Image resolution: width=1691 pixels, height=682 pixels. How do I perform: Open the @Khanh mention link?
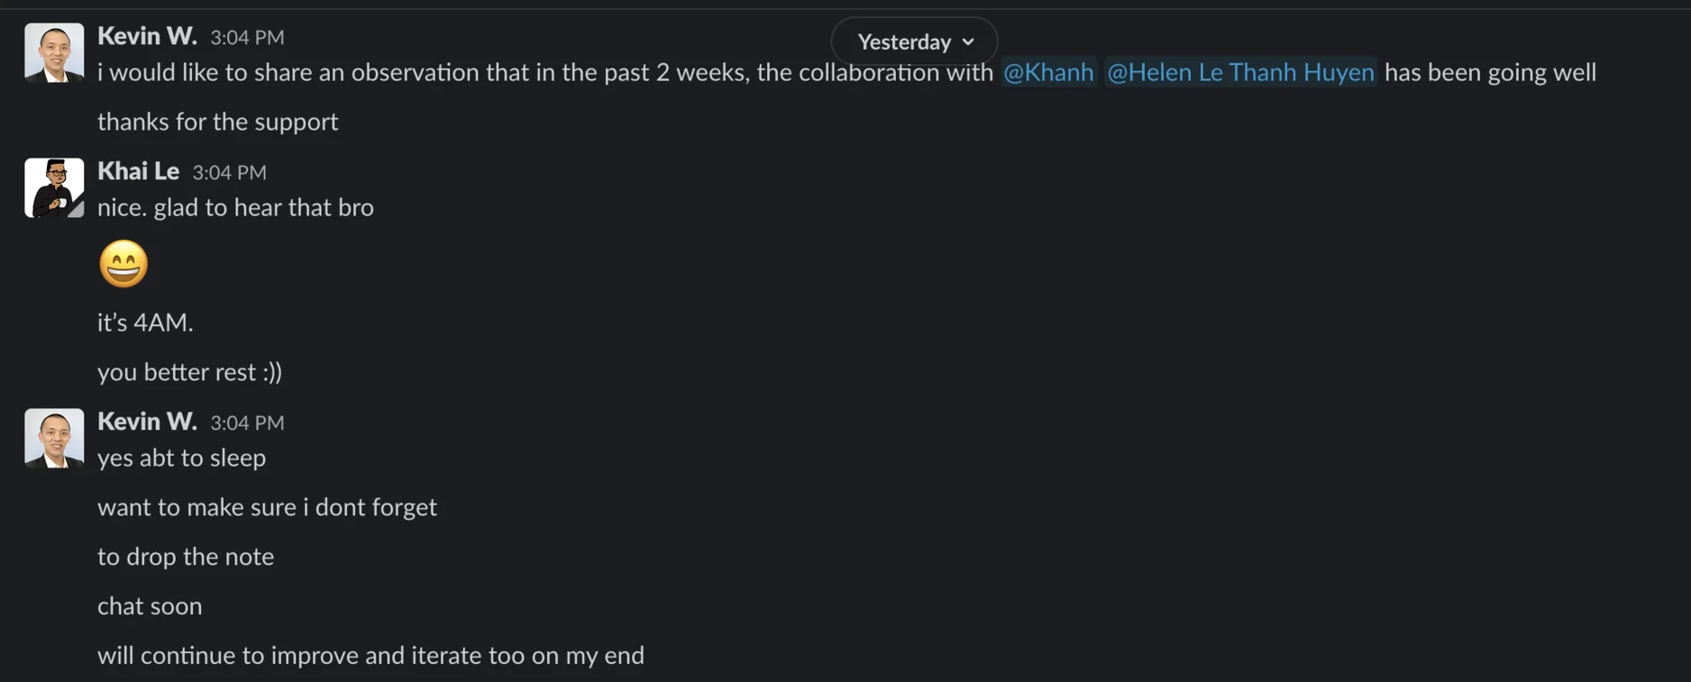click(1048, 72)
